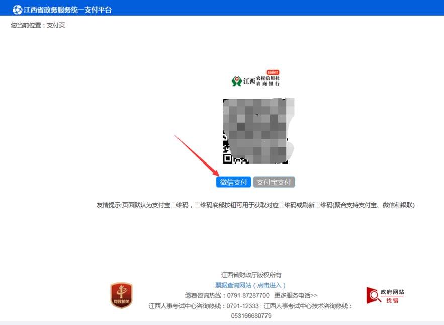The height and width of the screenshot is (325, 444).
Task: Click the Jiangxi rural credit bank logo
Action: [x=256, y=80]
